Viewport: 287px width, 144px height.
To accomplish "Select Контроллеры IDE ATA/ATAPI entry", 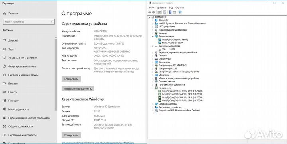I will click(173, 65).
